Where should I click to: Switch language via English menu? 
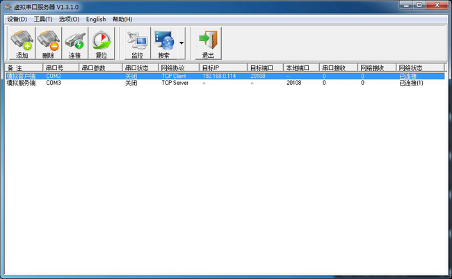[x=96, y=19]
